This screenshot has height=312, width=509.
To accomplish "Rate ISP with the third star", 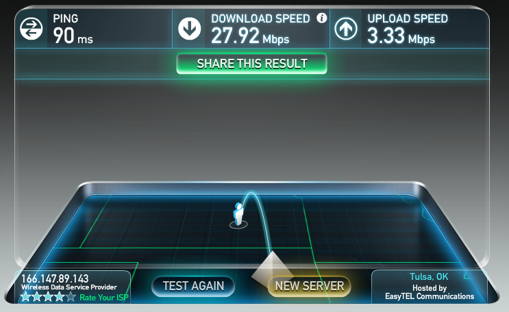I will tap(48, 297).
